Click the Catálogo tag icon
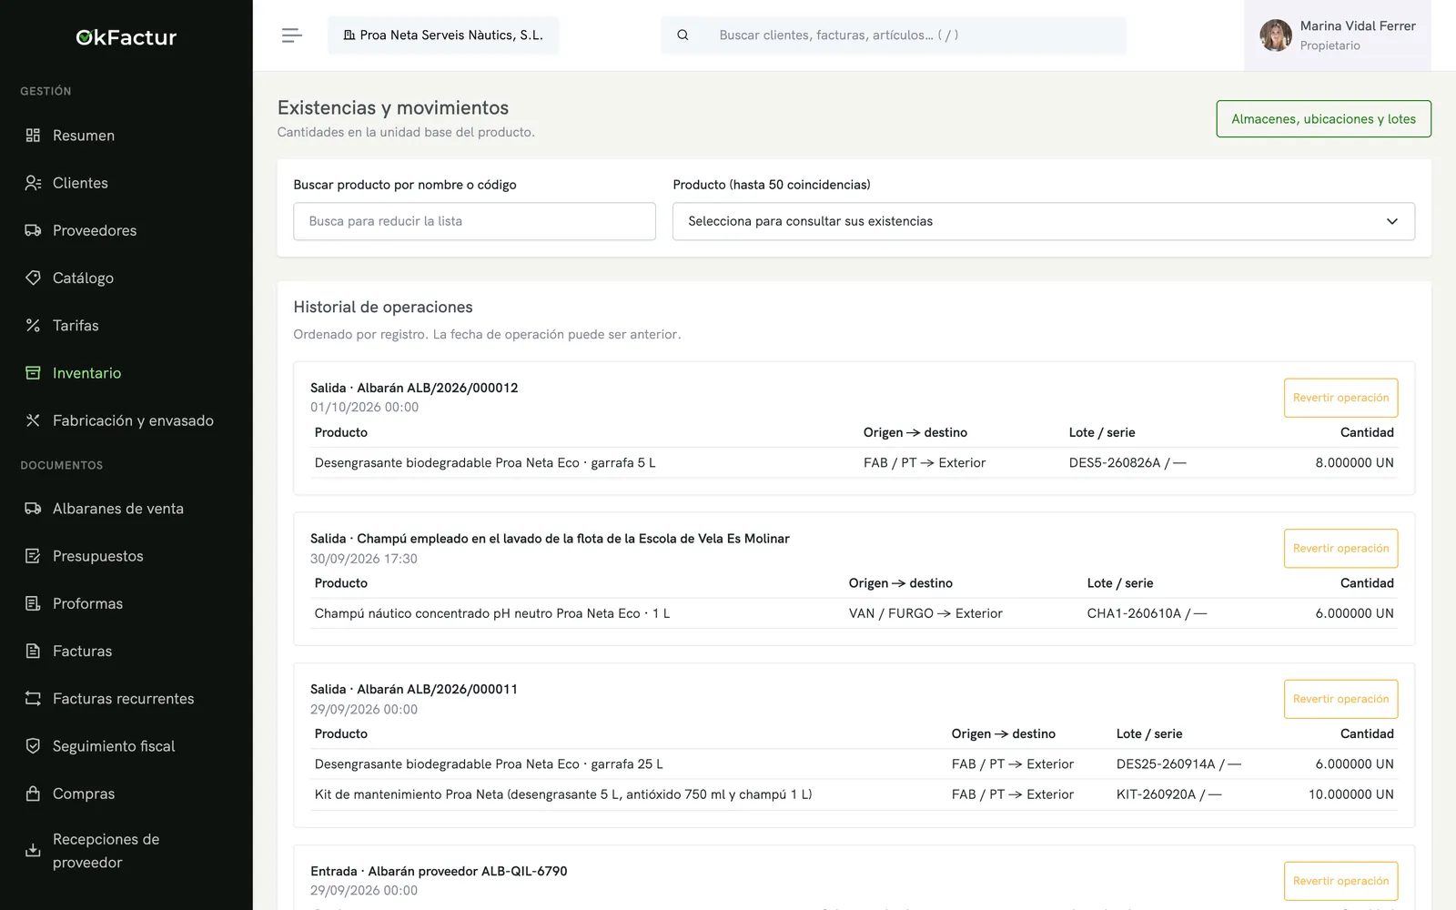1456x910 pixels. point(33,278)
